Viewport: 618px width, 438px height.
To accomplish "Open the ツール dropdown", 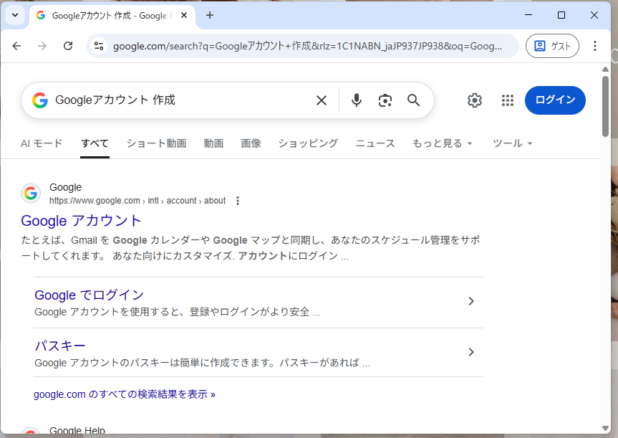I will click(x=513, y=143).
